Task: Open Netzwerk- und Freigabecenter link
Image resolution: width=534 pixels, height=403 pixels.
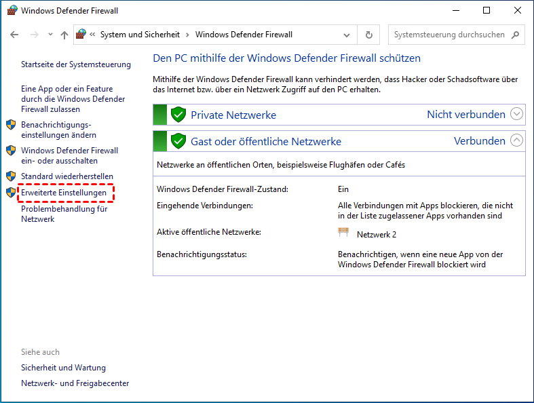Action: point(75,383)
